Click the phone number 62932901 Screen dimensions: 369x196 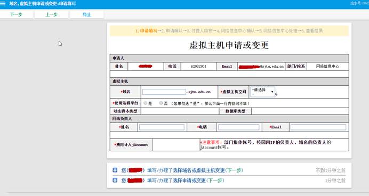coord(198,67)
